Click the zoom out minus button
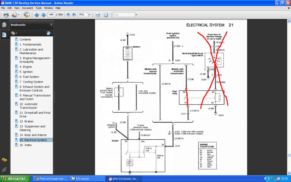This screenshot has height=182, width=291. pyautogui.click(x=68, y=15)
